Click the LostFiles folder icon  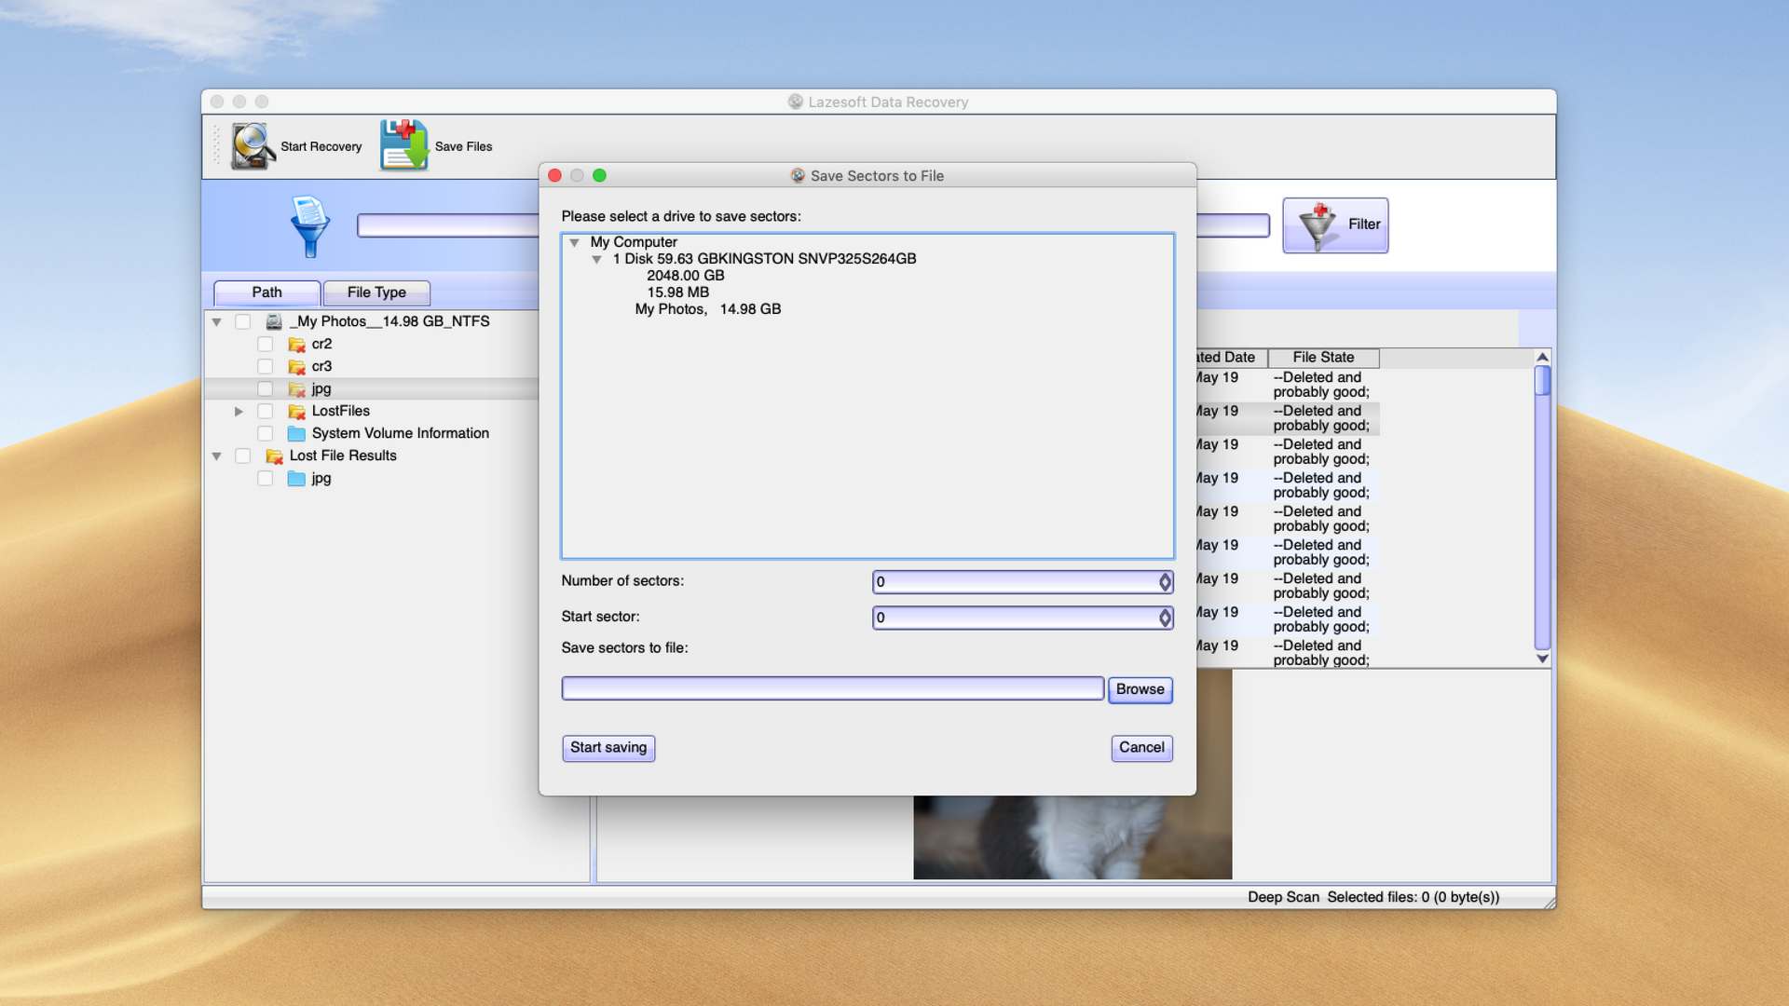point(296,412)
